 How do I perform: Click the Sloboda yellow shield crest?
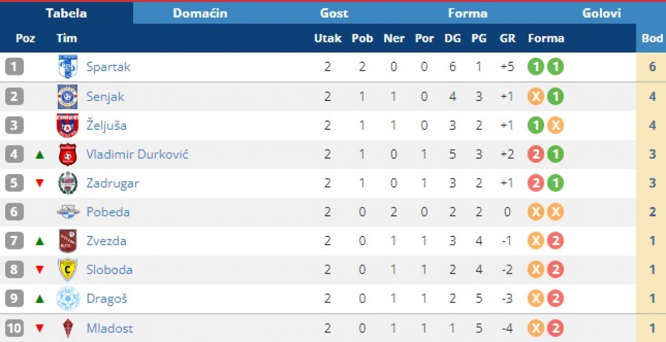[x=68, y=270]
